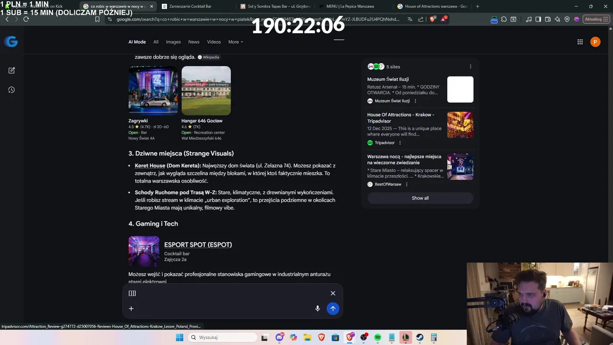Toggle the browser sidebar panel icon

[538, 19]
